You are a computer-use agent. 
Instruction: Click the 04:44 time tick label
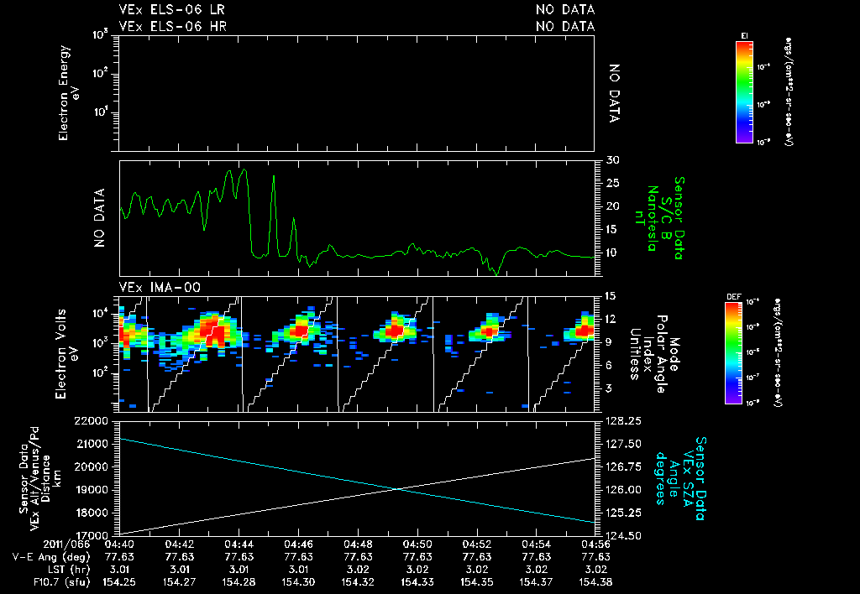[239, 544]
